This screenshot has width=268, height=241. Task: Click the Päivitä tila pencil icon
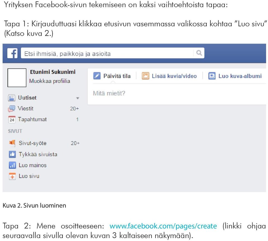[97, 76]
